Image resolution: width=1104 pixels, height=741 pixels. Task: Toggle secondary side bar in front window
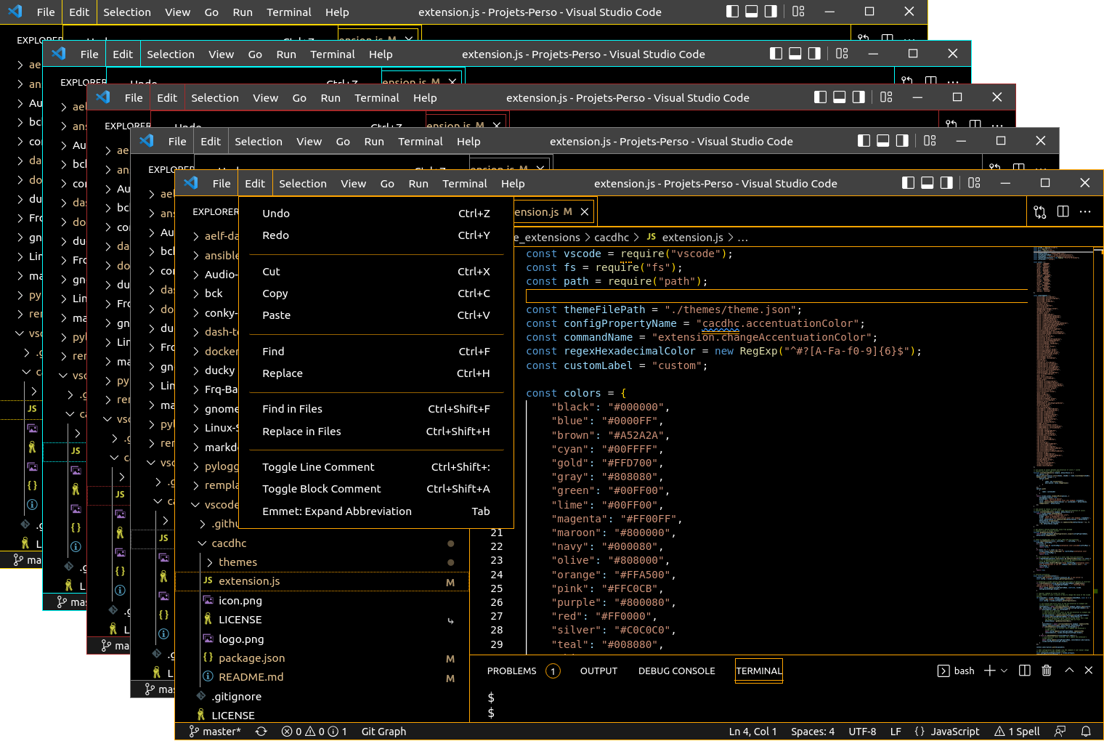946,183
